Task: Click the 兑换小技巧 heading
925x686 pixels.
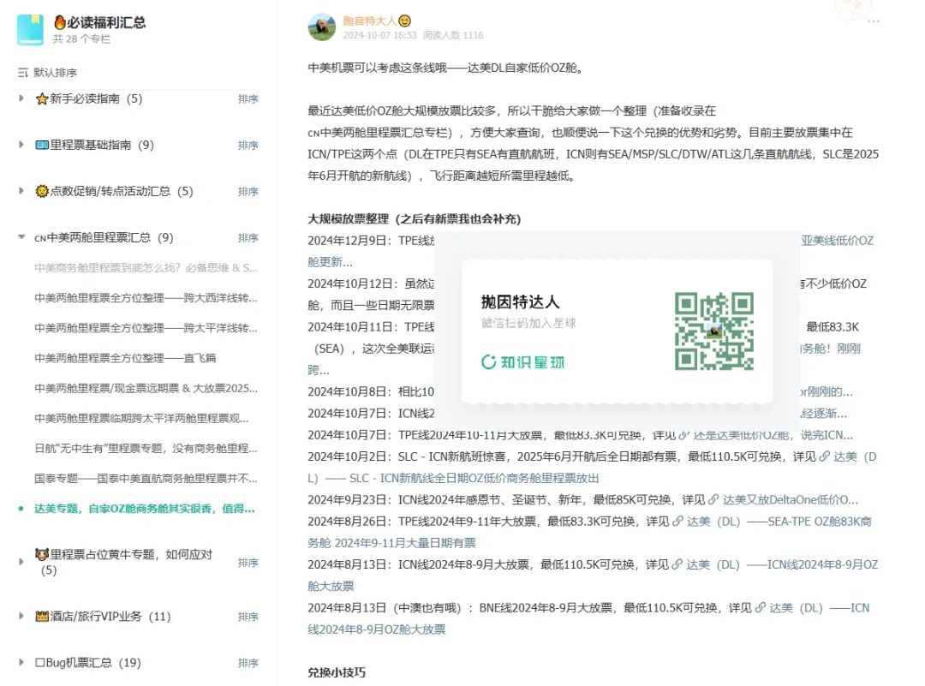Action: [x=337, y=673]
